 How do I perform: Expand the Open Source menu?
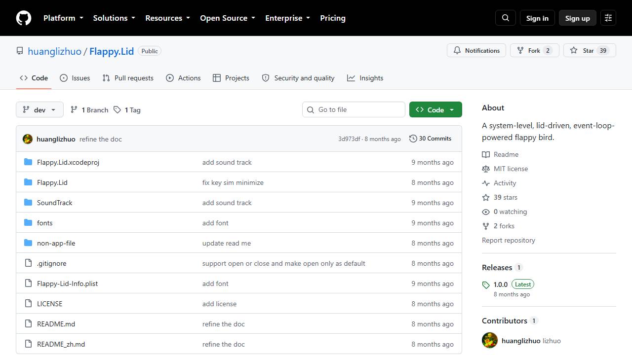pyautogui.click(x=228, y=18)
